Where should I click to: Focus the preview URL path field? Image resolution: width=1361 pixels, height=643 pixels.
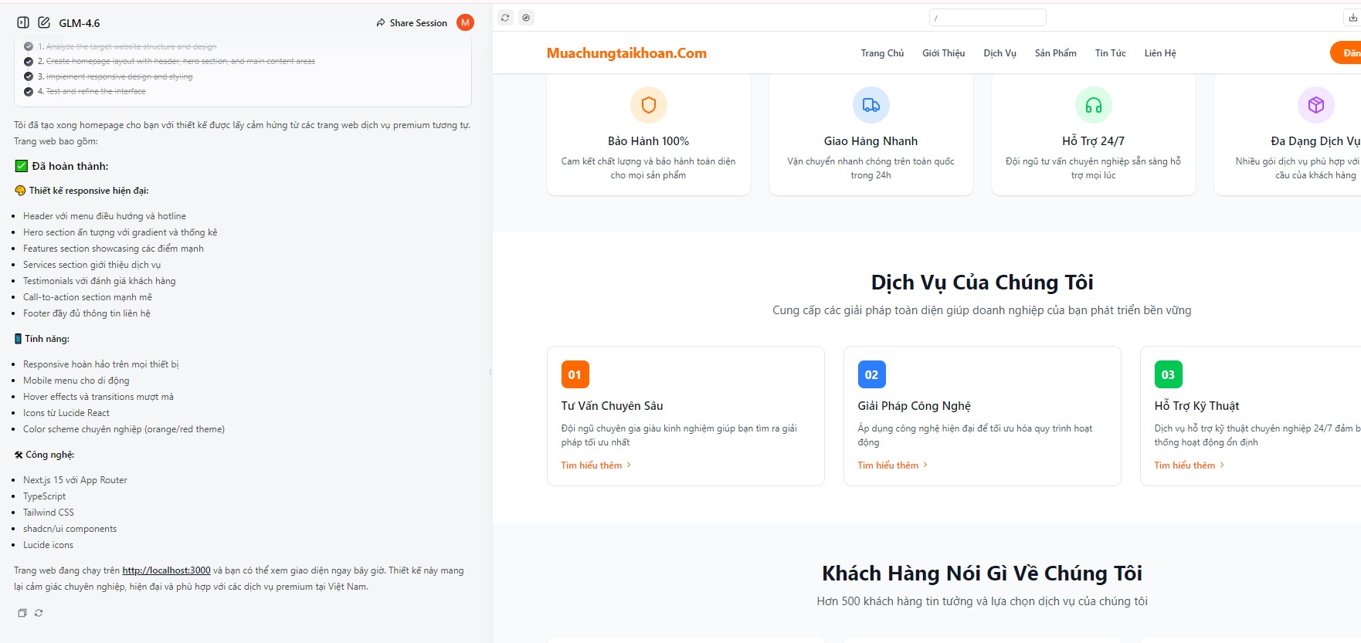(x=987, y=18)
